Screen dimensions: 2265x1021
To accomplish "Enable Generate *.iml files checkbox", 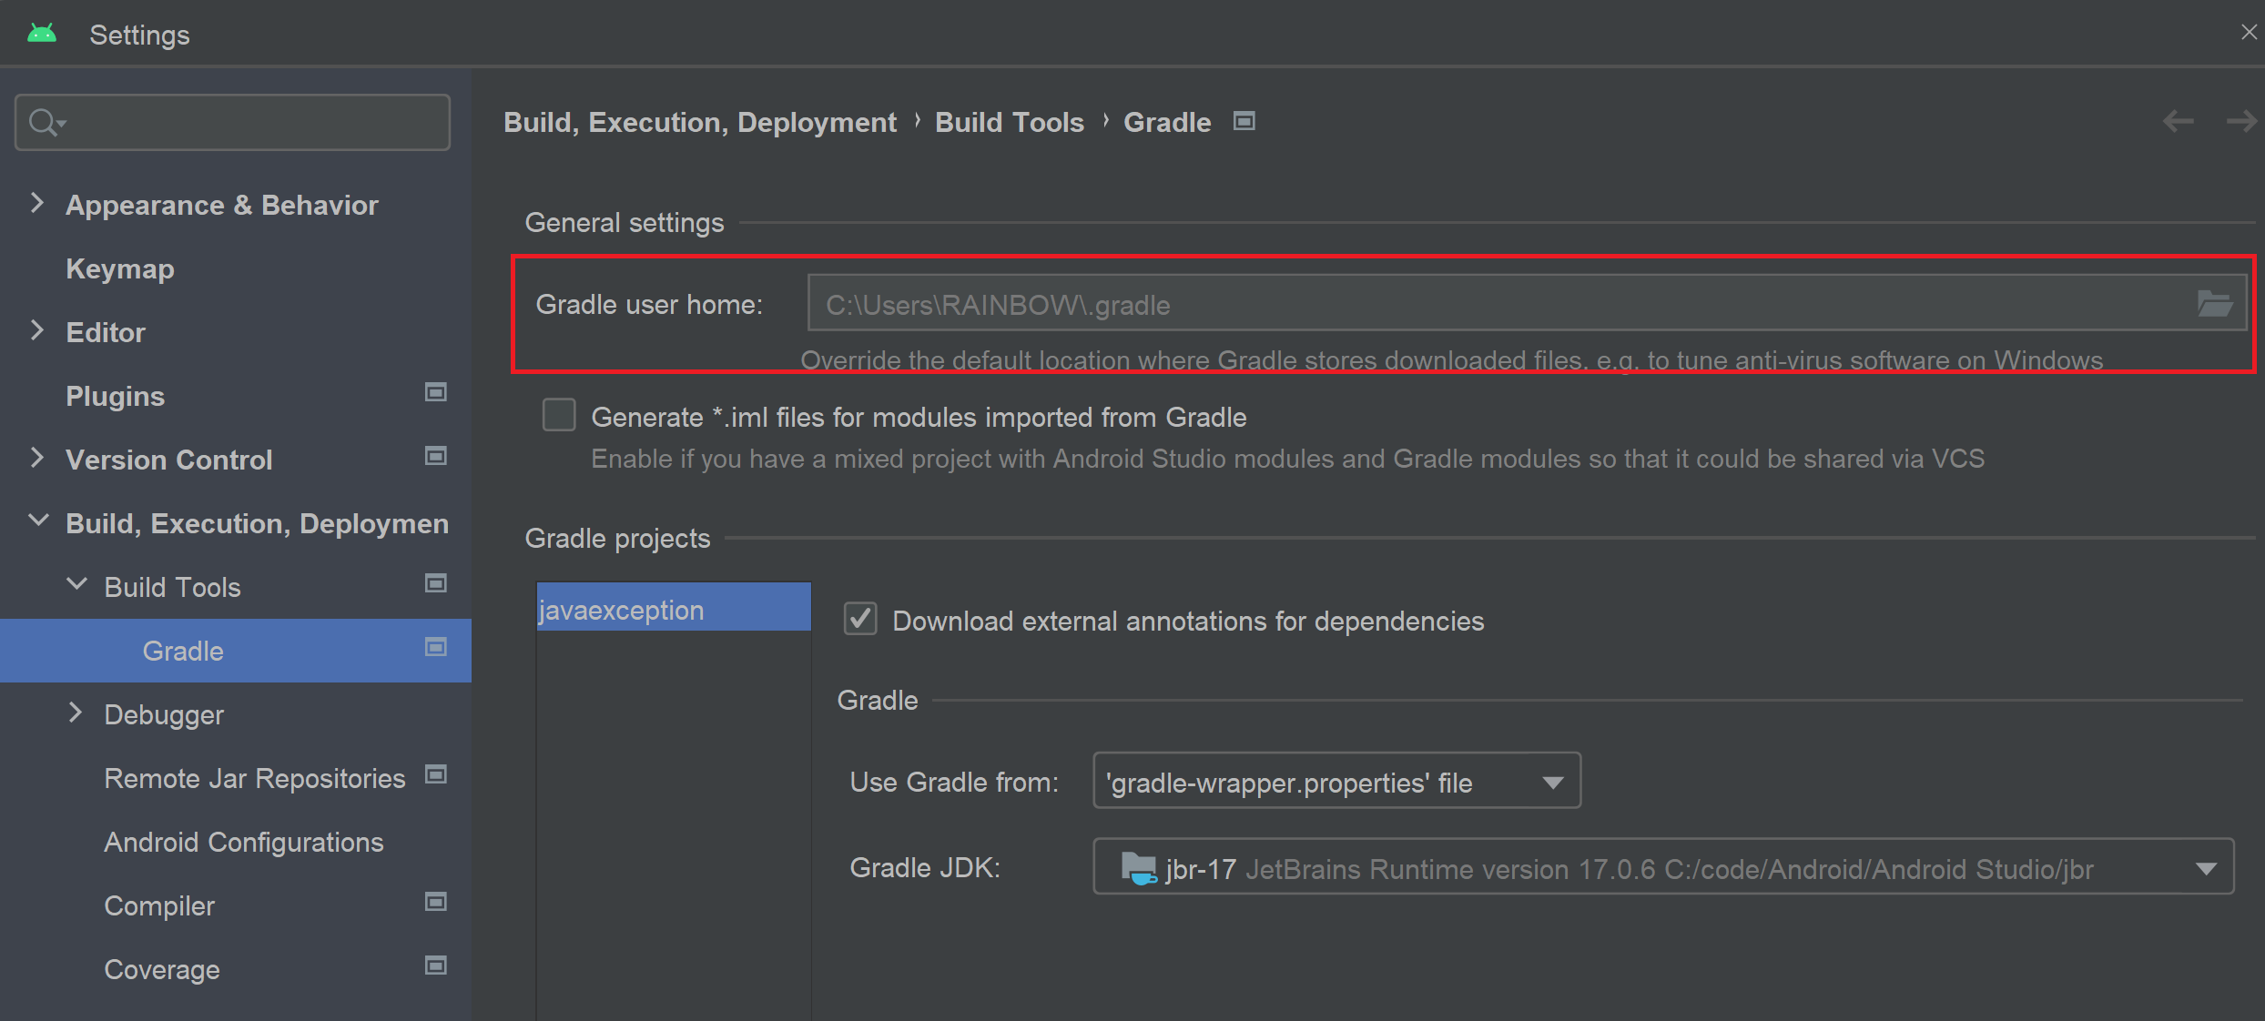I will pyautogui.click(x=559, y=415).
